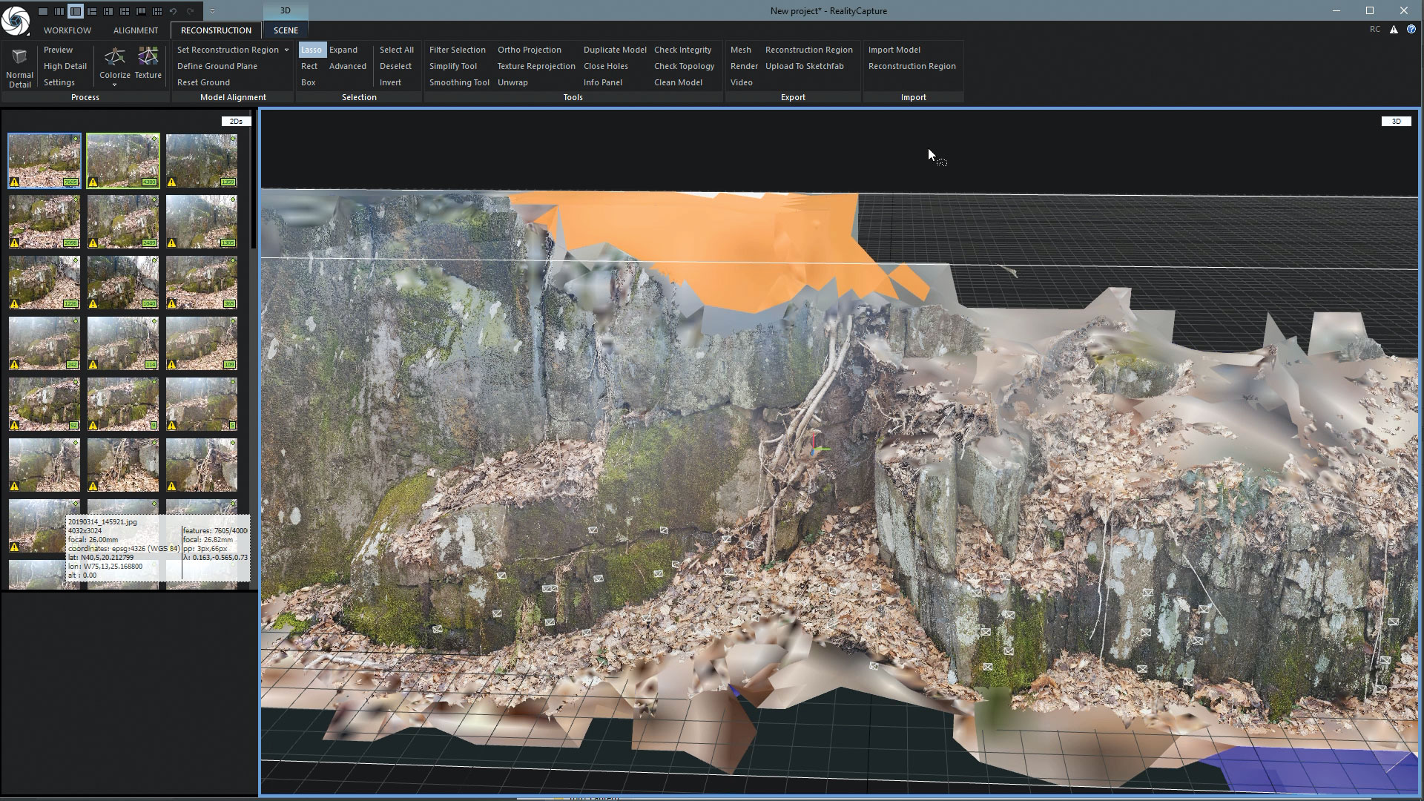Image resolution: width=1424 pixels, height=801 pixels.
Task: Click Video export button
Action: (742, 82)
